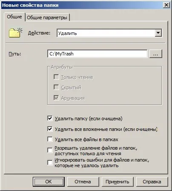Confirm with the OK button
The image size is (172, 191).
pos(49,182)
